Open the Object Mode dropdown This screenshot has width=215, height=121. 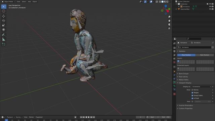click(8, 2)
